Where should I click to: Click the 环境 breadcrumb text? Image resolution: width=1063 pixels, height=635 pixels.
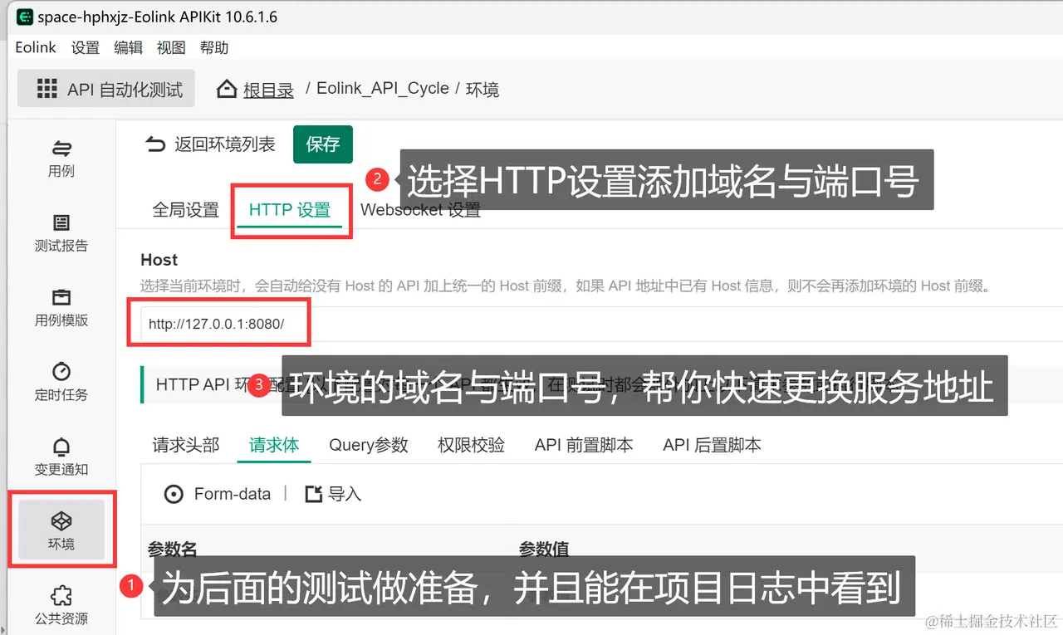[483, 90]
